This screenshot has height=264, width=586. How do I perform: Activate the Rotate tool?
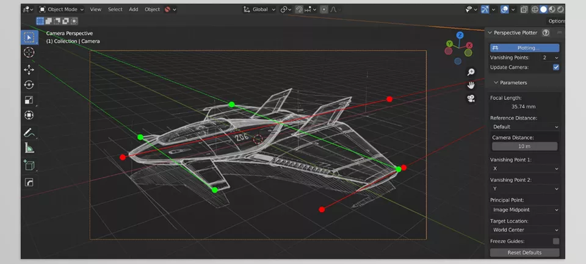point(29,85)
